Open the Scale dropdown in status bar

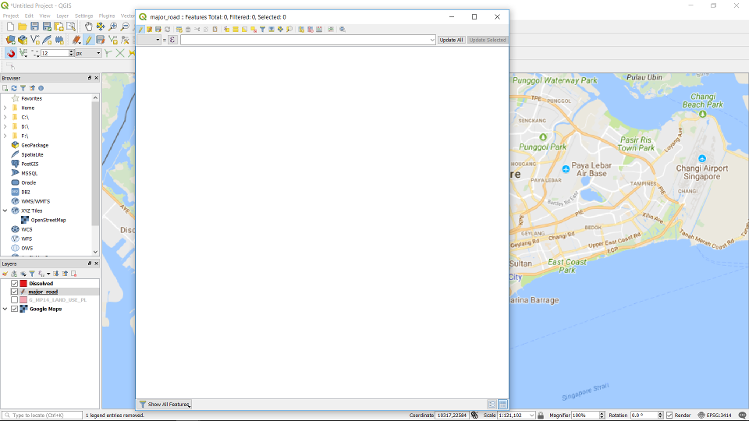click(531, 416)
